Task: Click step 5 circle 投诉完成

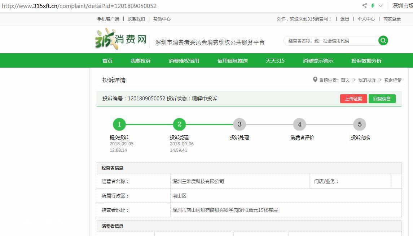Action: coord(360,124)
